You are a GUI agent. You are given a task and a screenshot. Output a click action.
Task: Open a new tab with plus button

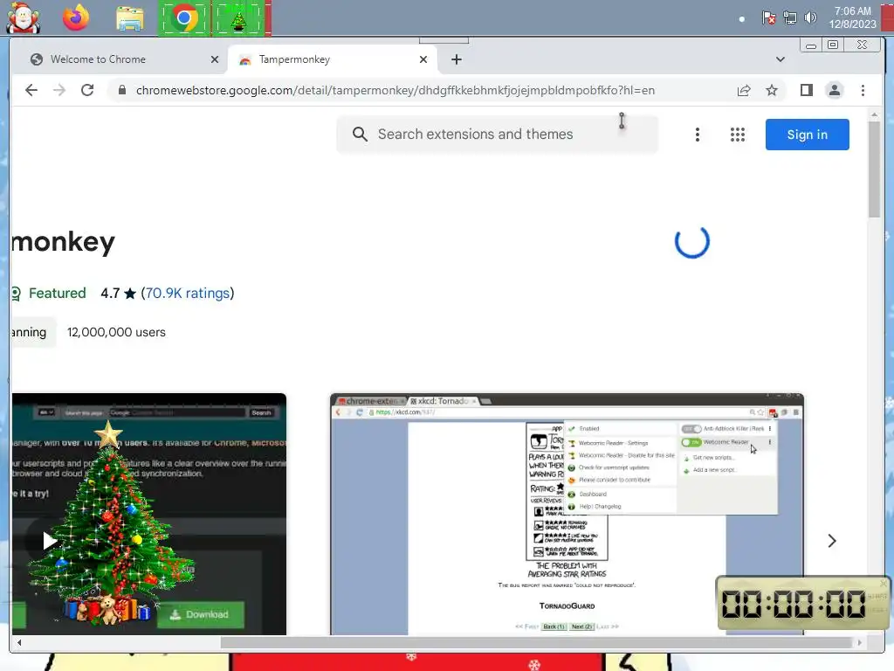click(456, 59)
